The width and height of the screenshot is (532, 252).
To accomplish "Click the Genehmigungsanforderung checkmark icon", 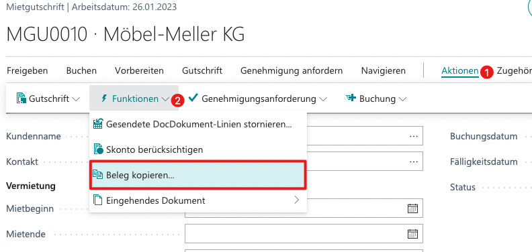I will [x=193, y=98].
